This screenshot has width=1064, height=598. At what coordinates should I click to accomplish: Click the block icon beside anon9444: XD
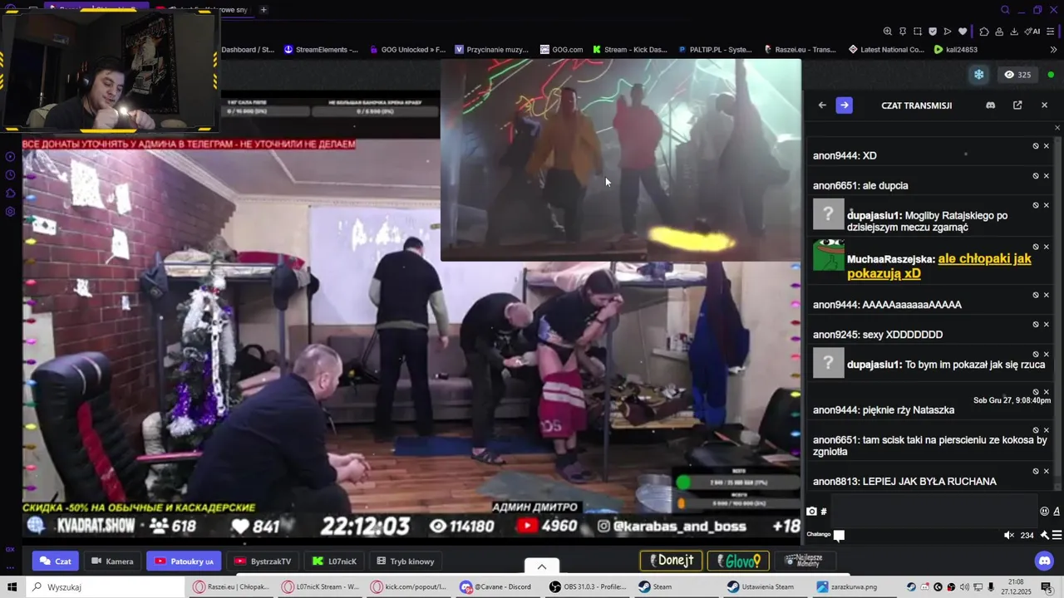click(1036, 145)
